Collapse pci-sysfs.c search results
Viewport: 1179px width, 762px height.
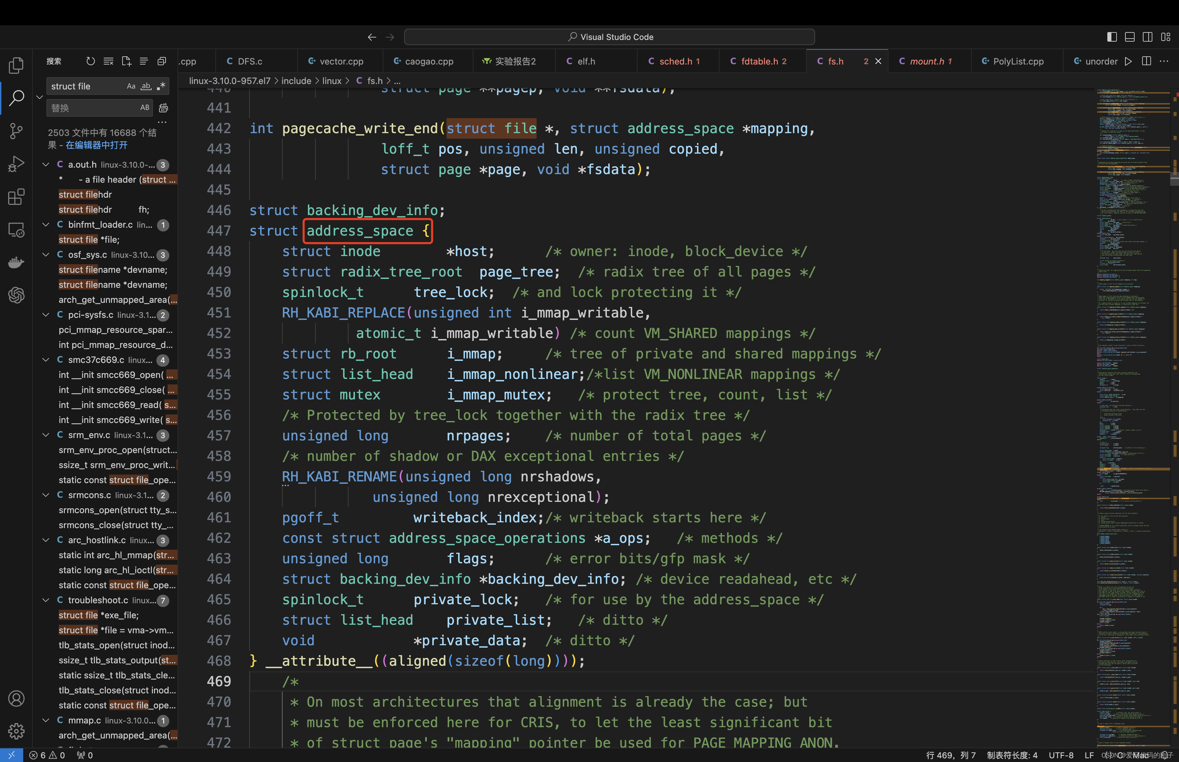[45, 315]
